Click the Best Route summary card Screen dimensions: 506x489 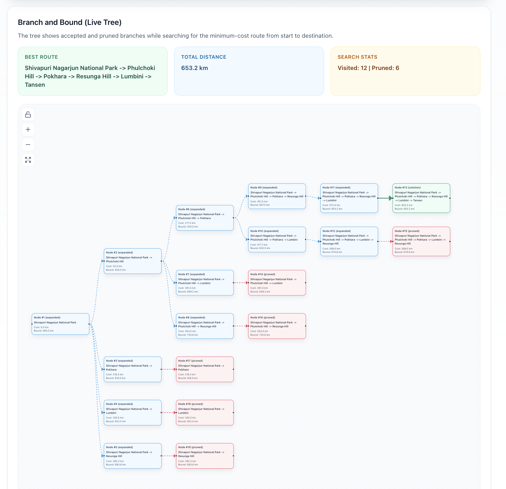(x=93, y=71)
